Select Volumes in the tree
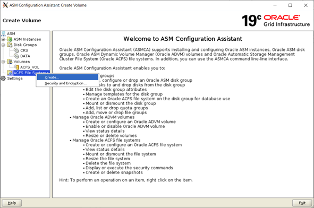Image resolution: width=314 pixels, height=208 pixels. click(x=22, y=62)
